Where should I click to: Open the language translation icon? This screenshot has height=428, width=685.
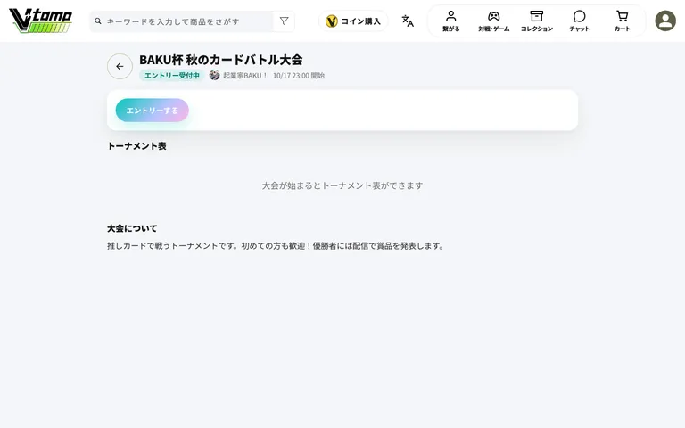pyautogui.click(x=408, y=21)
